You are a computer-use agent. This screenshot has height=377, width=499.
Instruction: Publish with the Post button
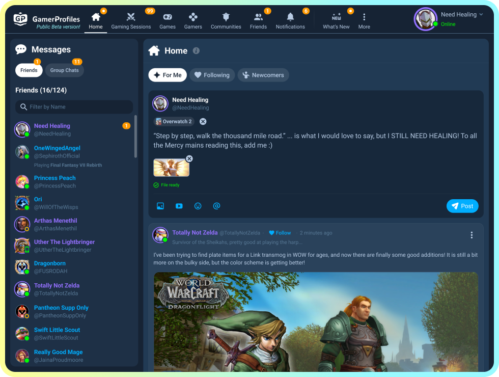tap(462, 206)
